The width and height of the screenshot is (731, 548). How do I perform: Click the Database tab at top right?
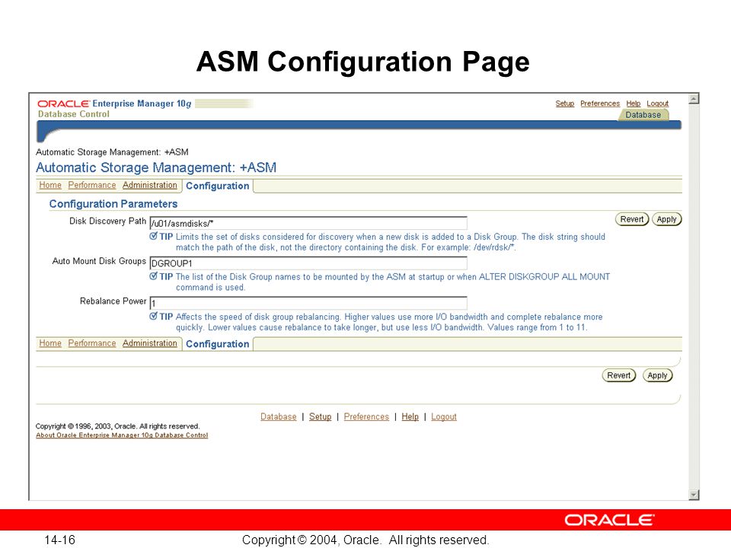(643, 115)
